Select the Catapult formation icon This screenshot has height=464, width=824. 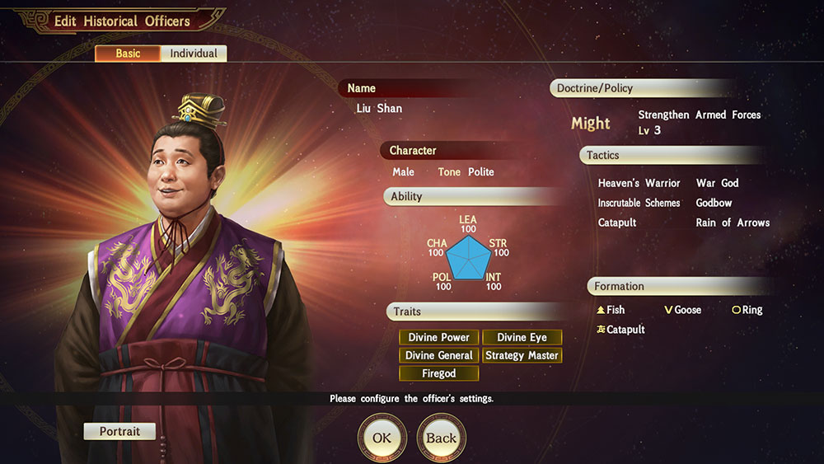pyautogui.click(x=601, y=330)
